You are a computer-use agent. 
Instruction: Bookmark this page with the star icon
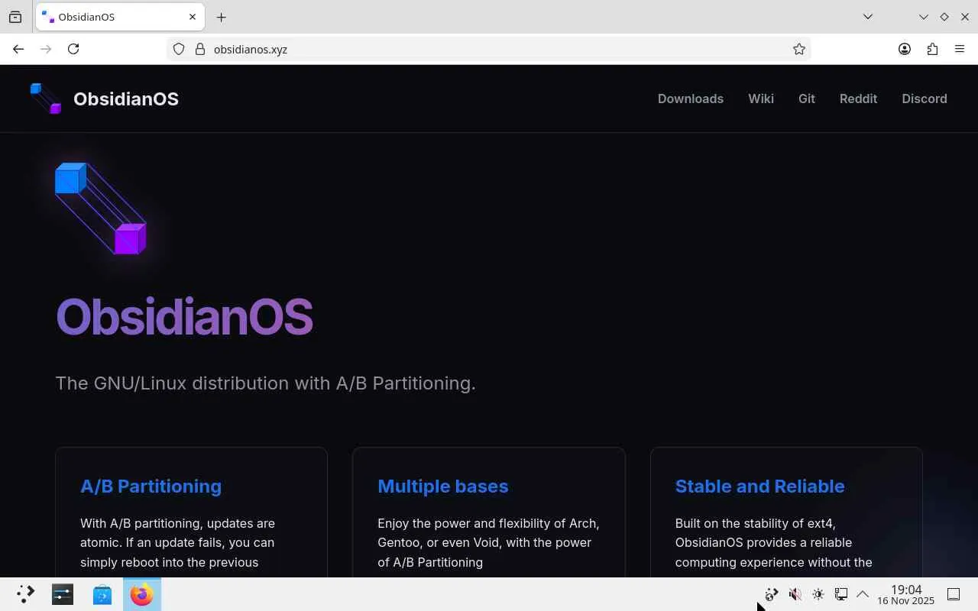(x=799, y=49)
